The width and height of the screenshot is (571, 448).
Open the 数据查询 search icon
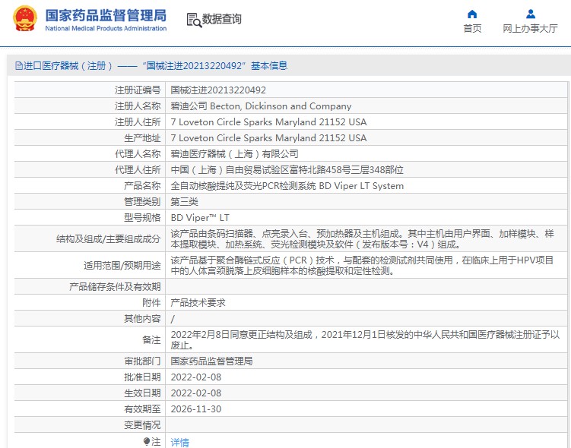(194, 20)
